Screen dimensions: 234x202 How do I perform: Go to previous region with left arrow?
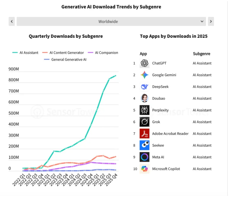tap(12, 22)
